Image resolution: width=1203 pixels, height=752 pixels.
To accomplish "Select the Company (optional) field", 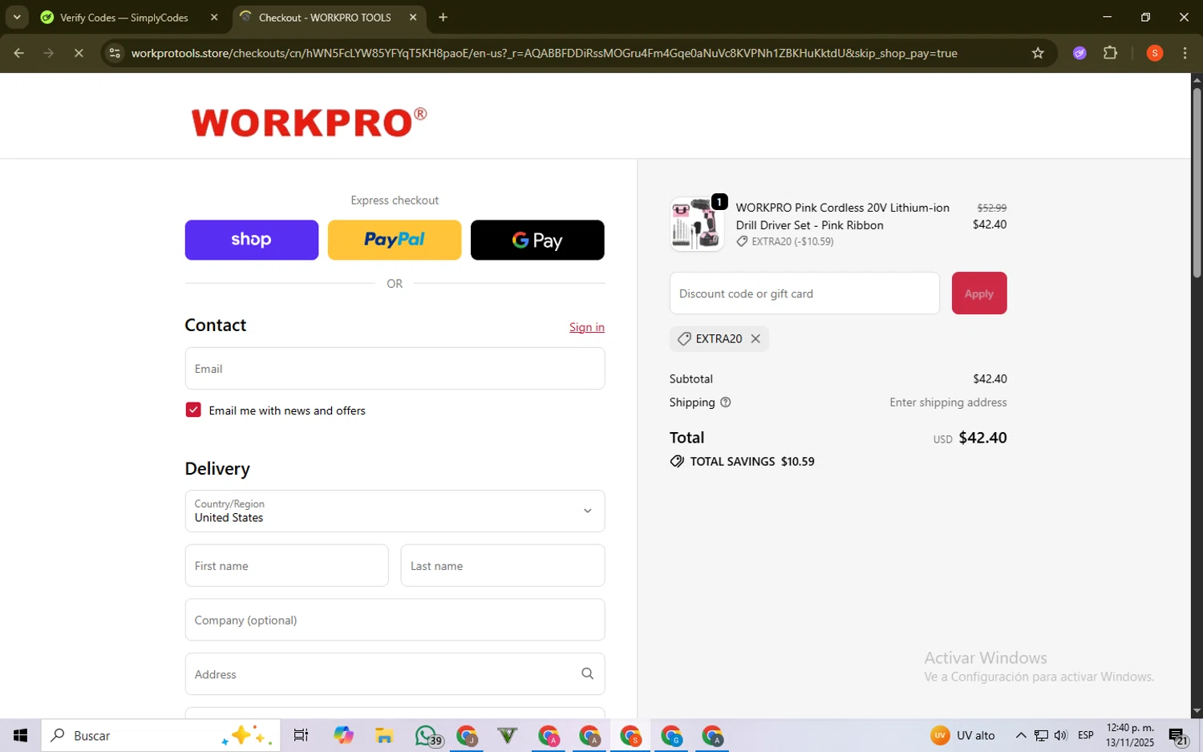I will pyautogui.click(x=395, y=620).
